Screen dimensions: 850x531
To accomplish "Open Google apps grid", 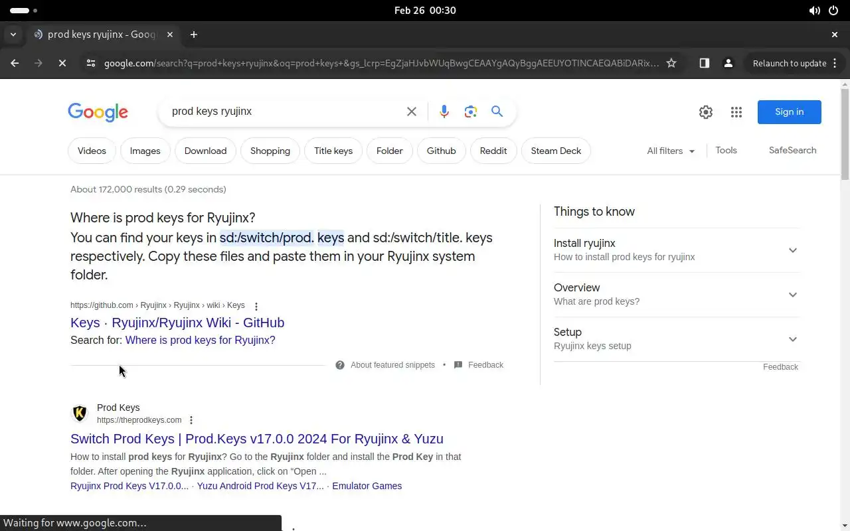I will [x=736, y=112].
